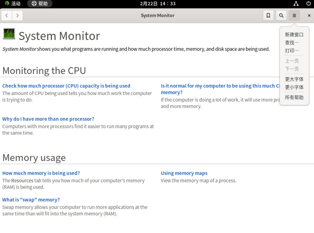Open 所有帮助 from the menu
The height and width of the screenshot is (233, 314).
pyautogui.click(x=294, y=98)
